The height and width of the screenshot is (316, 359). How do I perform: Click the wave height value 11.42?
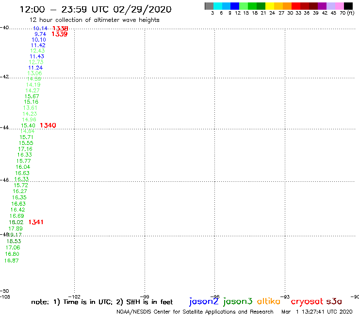(x=38, y=45)
